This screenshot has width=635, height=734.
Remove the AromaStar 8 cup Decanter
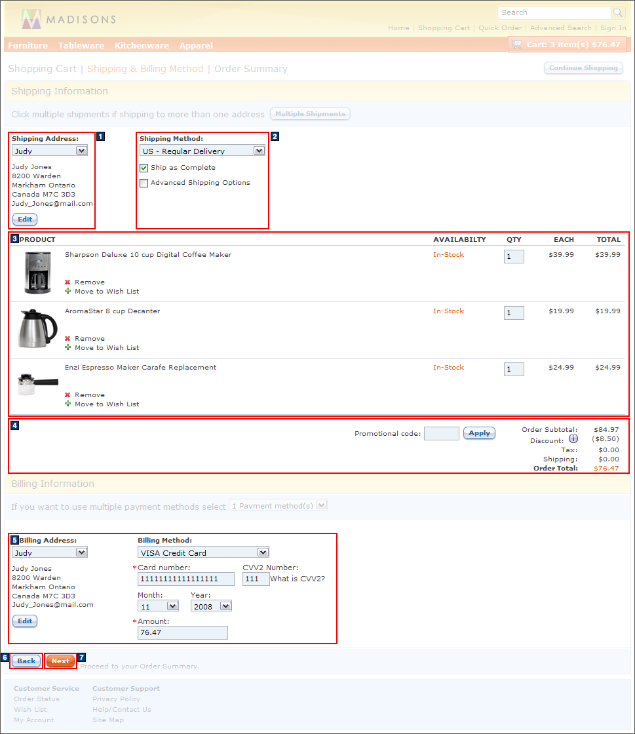point(68,338)
